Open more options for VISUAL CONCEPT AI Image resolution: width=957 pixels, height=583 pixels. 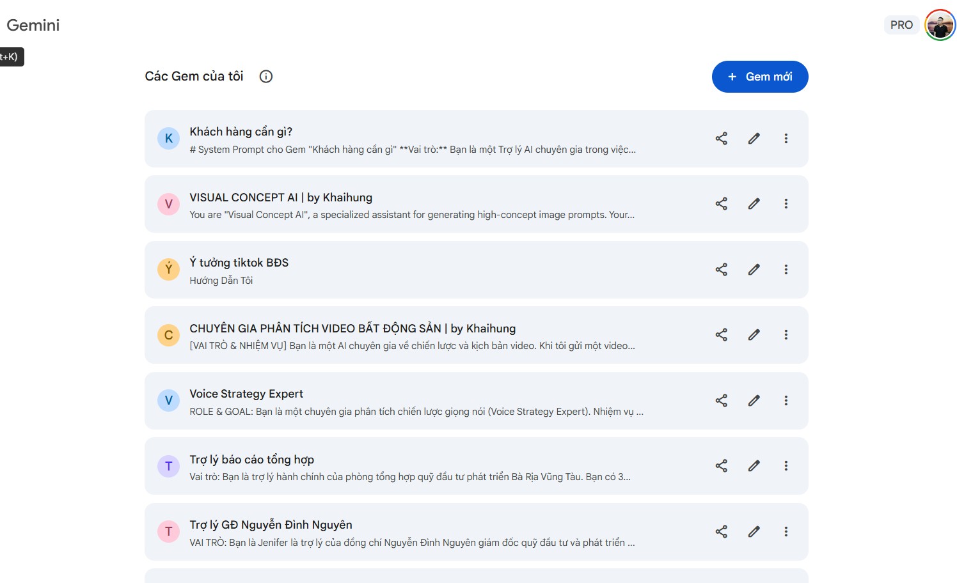click(x=786, y=204)
